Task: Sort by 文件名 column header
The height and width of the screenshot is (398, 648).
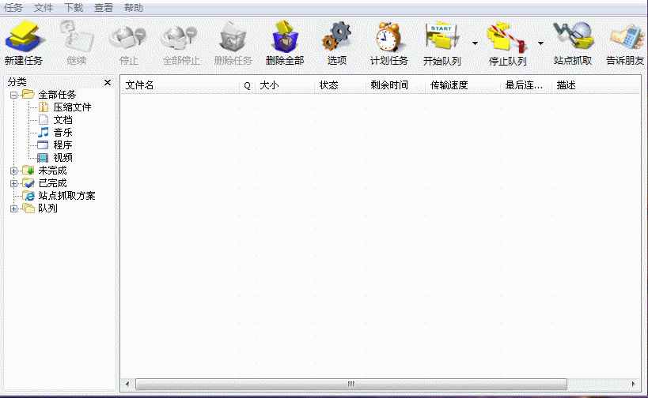Action: pos(180,85)
